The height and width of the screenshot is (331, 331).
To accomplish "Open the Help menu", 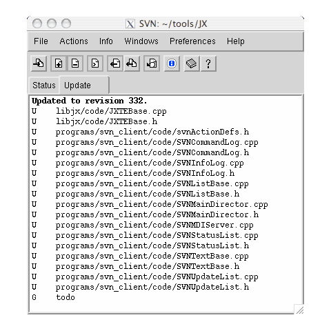I will (236, 41).
